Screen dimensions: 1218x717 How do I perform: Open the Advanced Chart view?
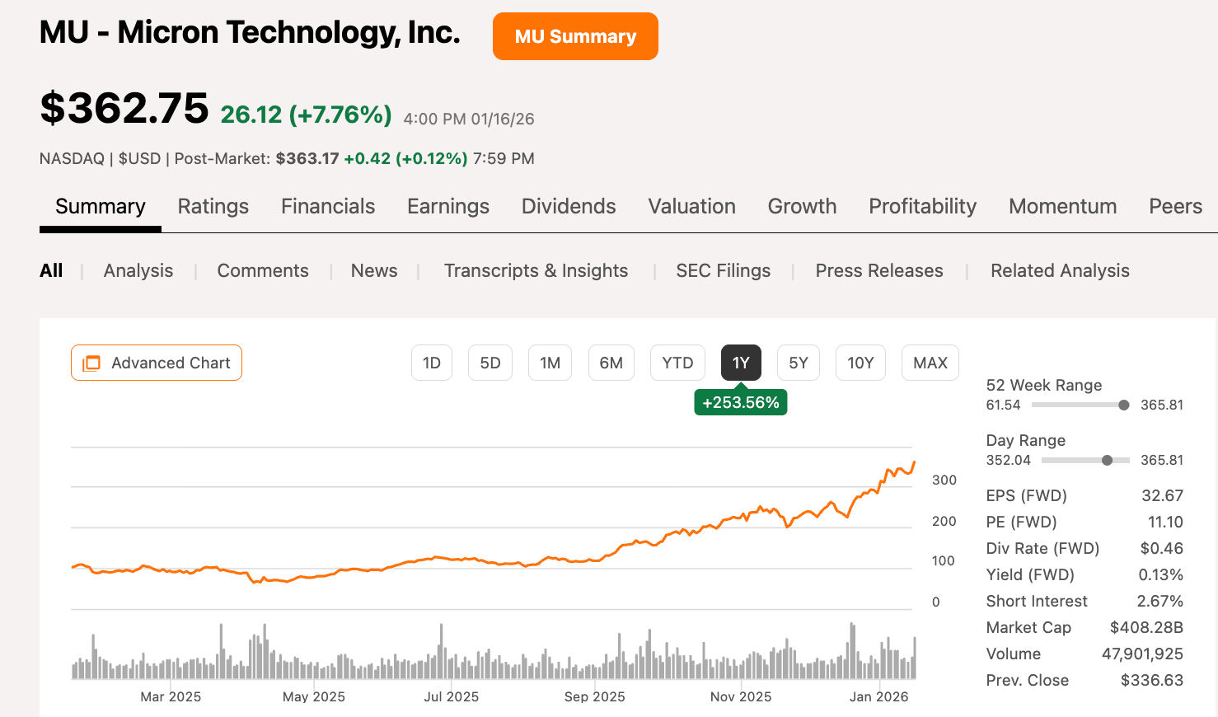[x=156, y=363]
